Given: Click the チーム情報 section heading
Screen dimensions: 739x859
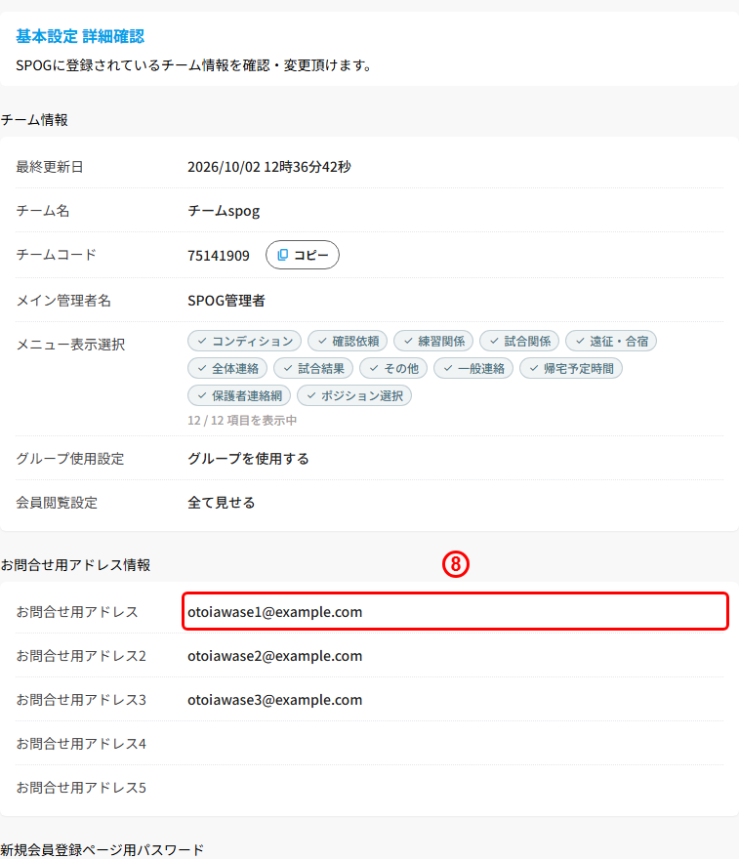Looking at the screenshot, I should click(34, 119).
